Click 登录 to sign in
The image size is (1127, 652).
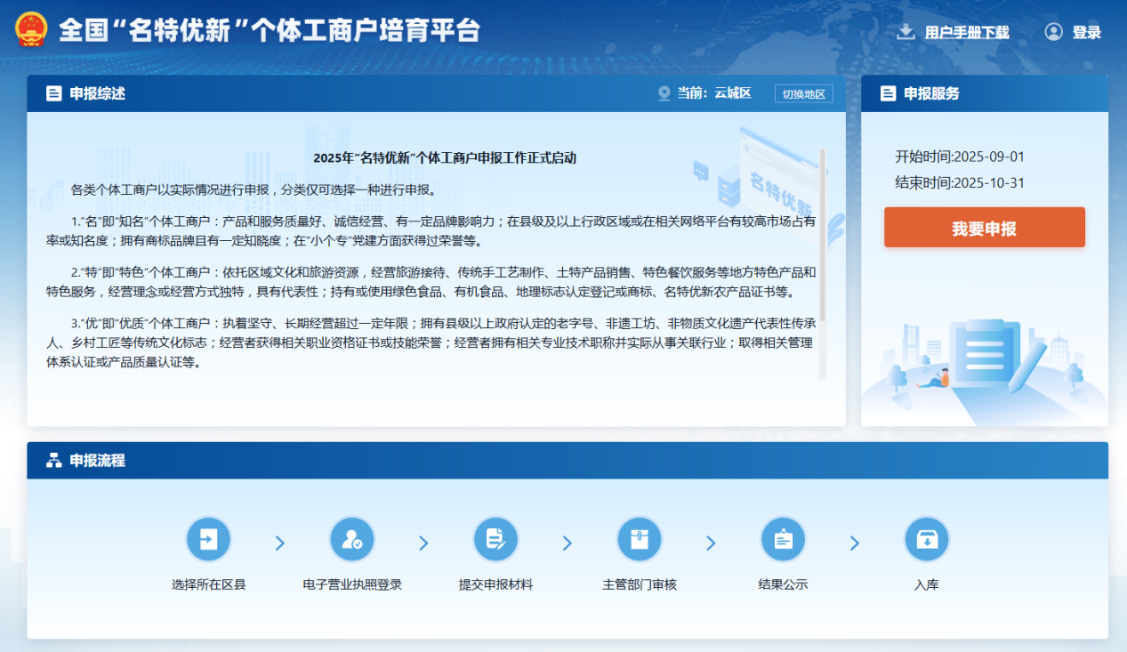tap(1087, 31)
